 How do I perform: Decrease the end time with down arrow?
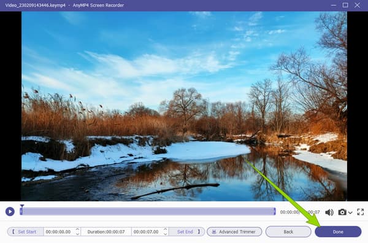[x=165, y=234]
